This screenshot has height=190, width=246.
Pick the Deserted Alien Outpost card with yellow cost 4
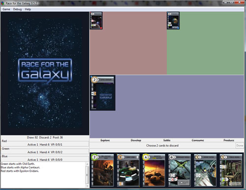tap(154, 170)
